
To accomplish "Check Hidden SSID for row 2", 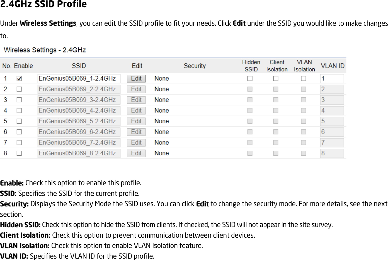I will tap(250, 89).
